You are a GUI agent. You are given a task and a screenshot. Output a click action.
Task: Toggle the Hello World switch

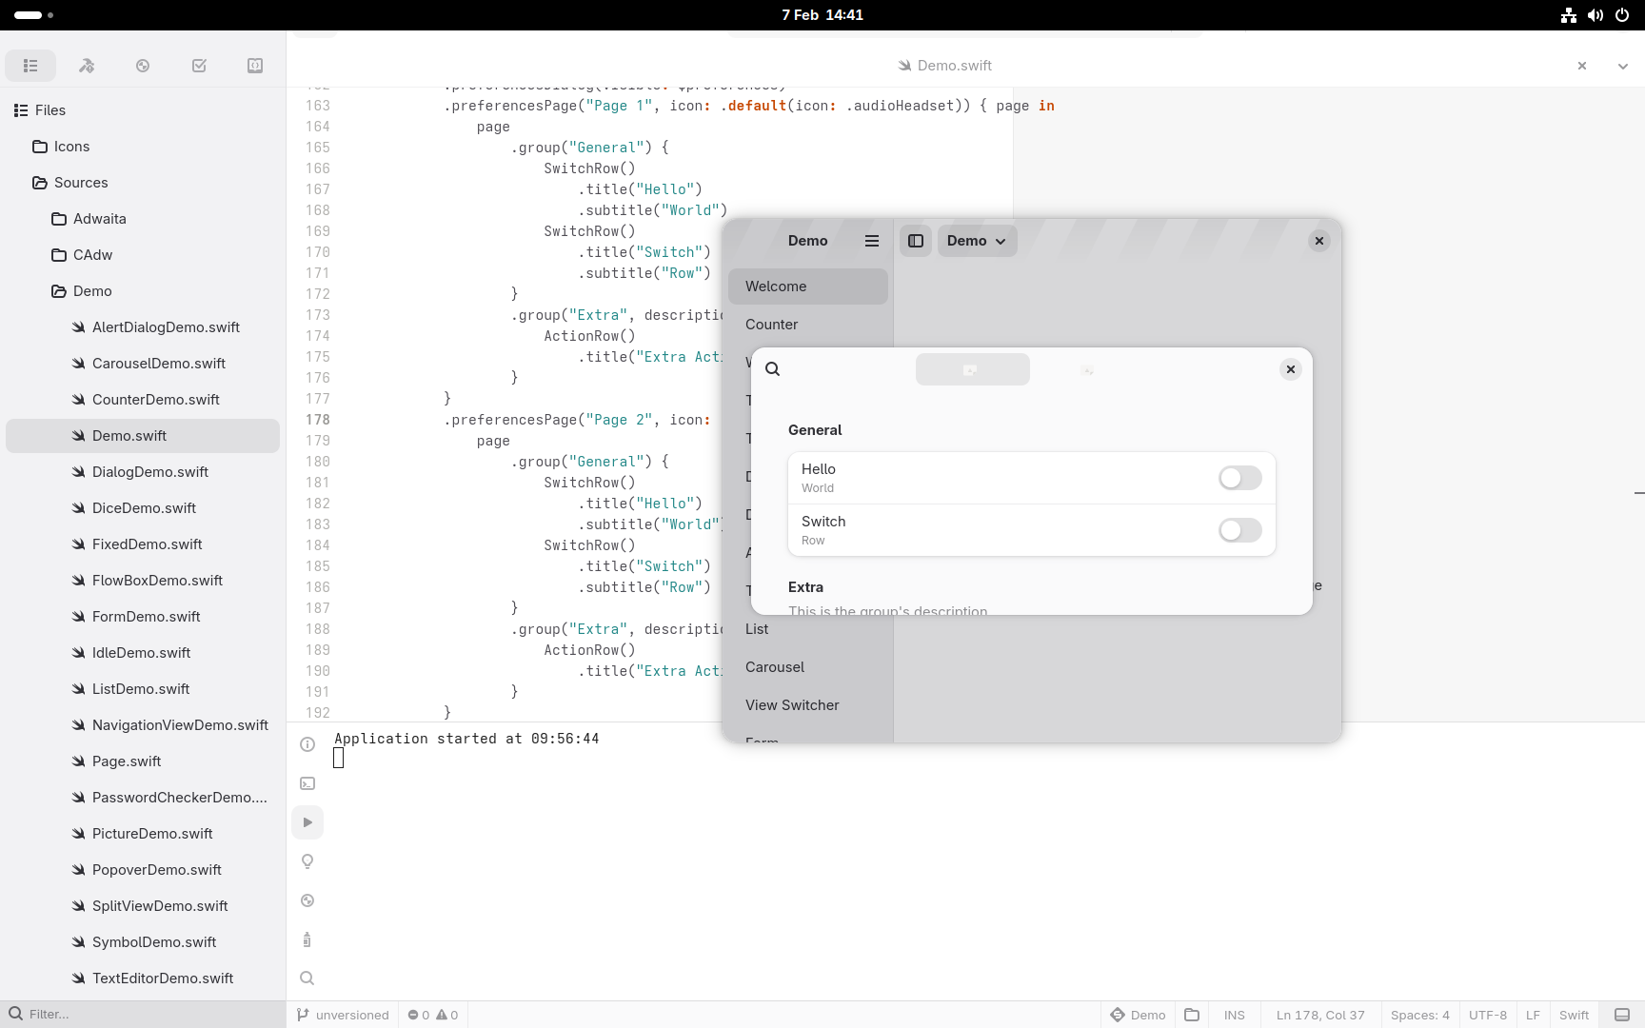(x=1239, y=478)
